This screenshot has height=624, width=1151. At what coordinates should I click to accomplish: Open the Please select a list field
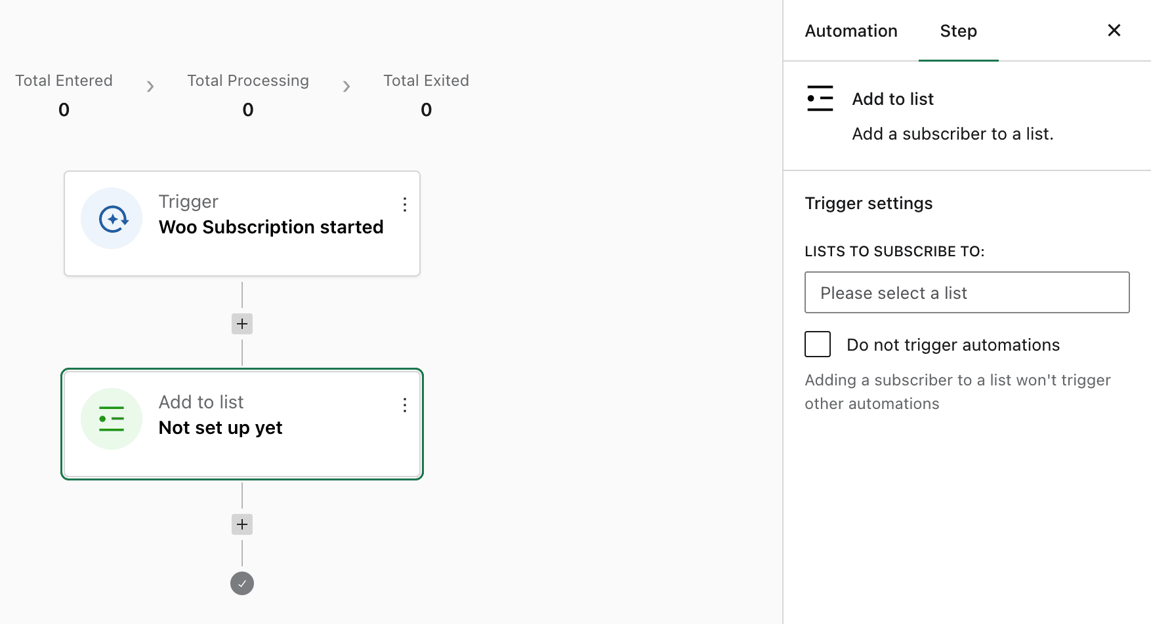coord(967,292)
